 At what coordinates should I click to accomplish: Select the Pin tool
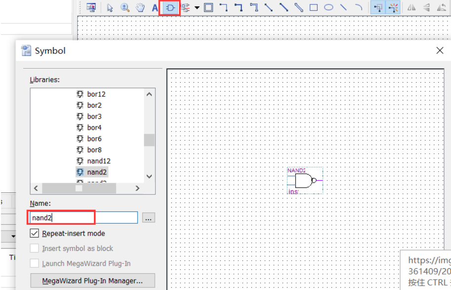point(185,7)
